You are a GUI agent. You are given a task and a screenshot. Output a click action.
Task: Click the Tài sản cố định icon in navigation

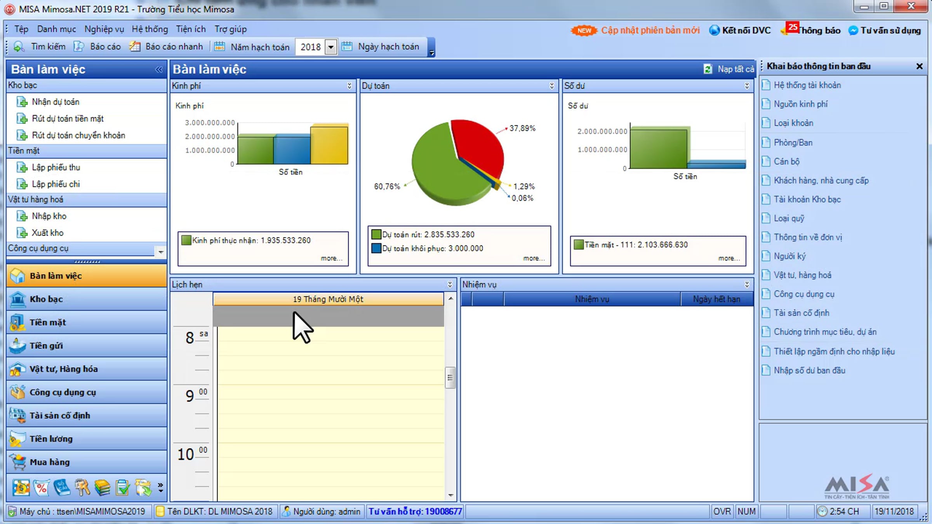(x=17, y=416)
